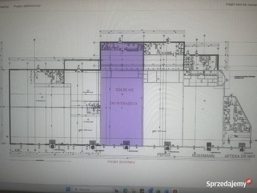Open the dark yellow-edged taskbar app icon
The width and height of the screenshot is (257, 193).
[x=142, y=190]
